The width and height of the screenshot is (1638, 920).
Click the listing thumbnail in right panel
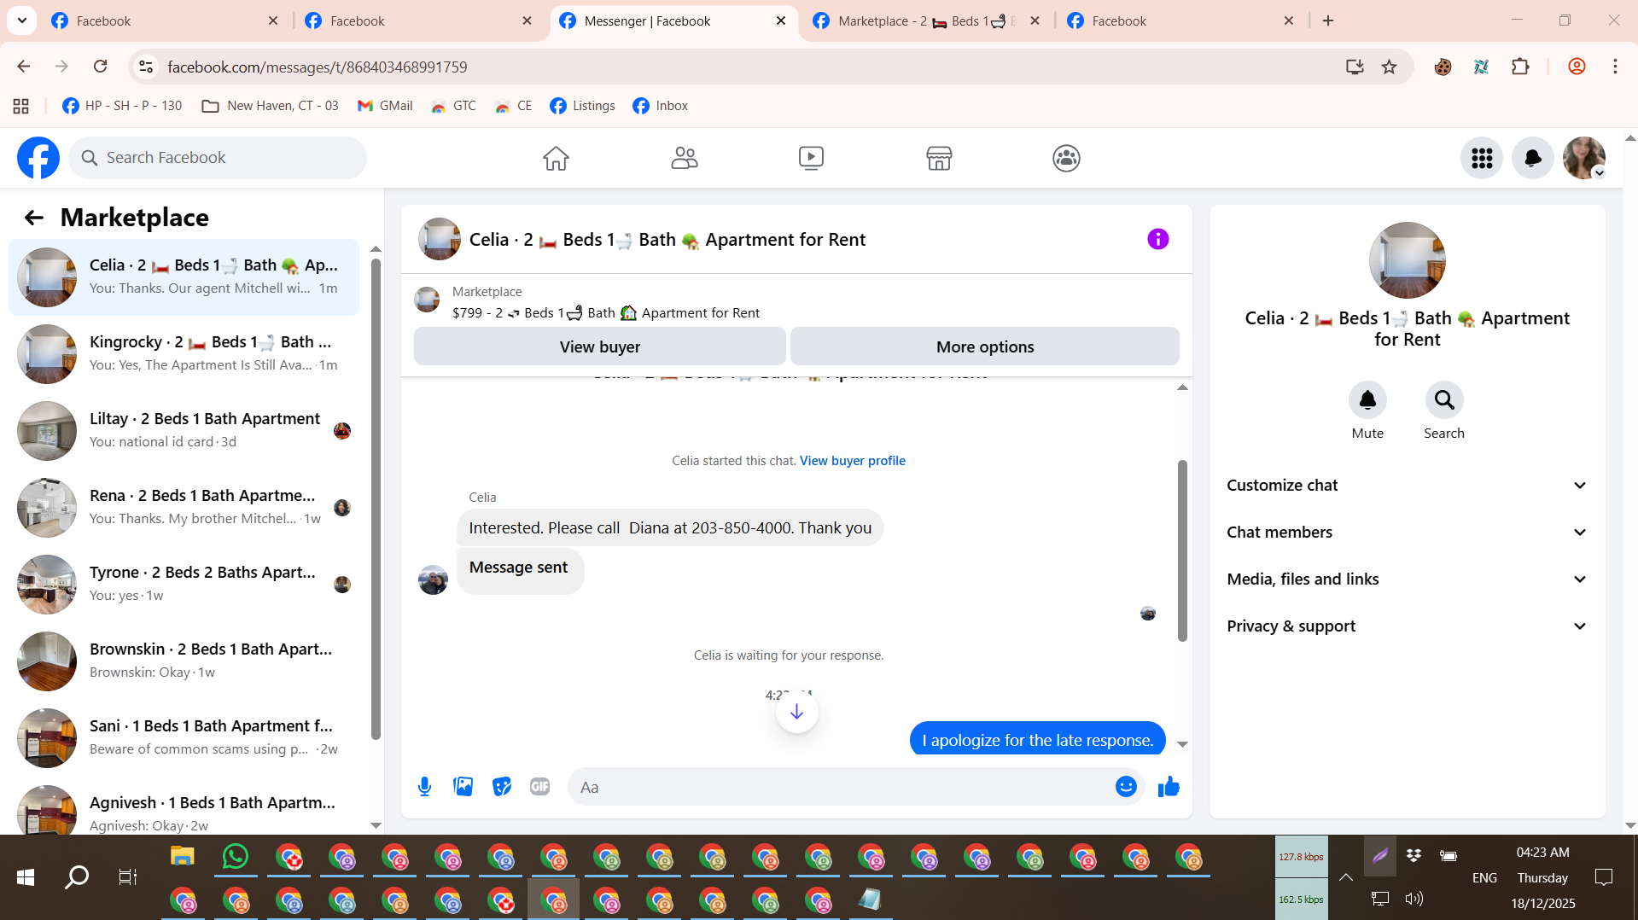pos(1407,260)
